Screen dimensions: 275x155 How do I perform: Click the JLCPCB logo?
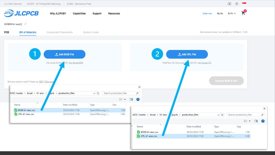(x=21, y=13)
